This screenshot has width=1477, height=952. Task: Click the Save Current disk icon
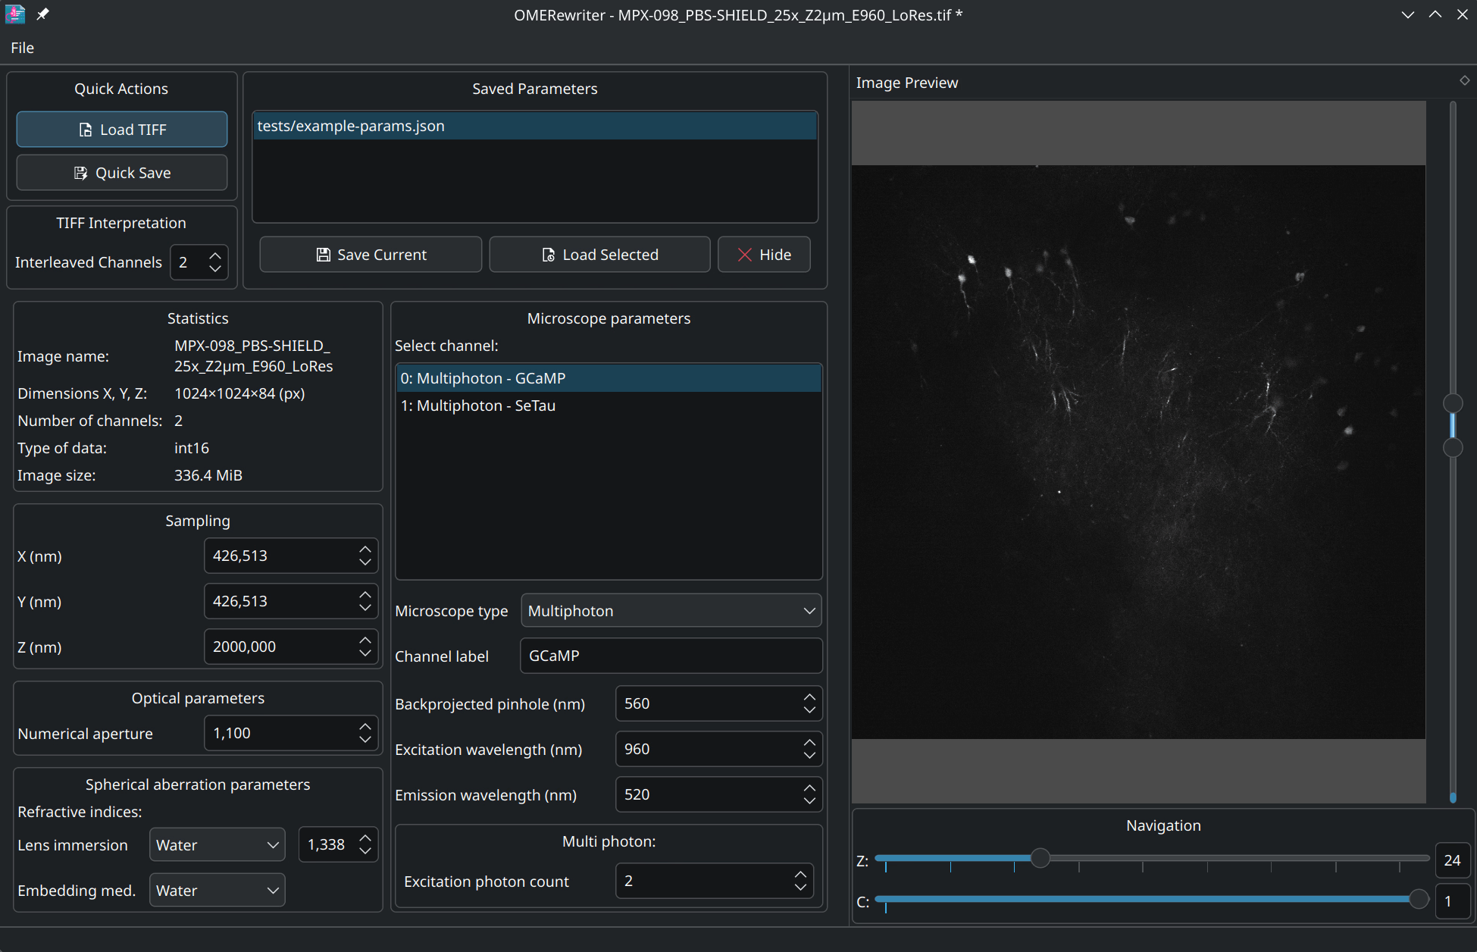pos(324,255)
